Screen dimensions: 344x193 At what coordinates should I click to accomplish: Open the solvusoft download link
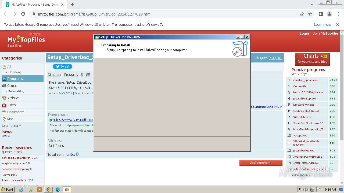[73, 120]
